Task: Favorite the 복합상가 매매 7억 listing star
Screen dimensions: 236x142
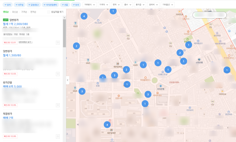Action: click(x=58, y=136)
